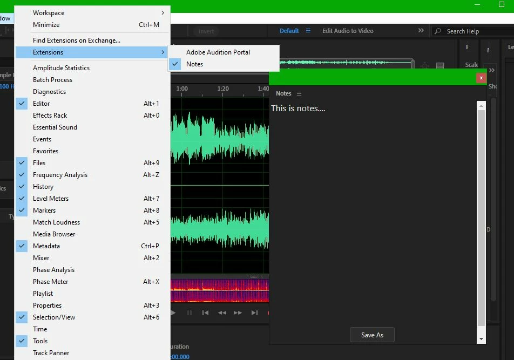Toggle the Markers panel
This screenshot has width=514, height=360.
coord(93,210)
